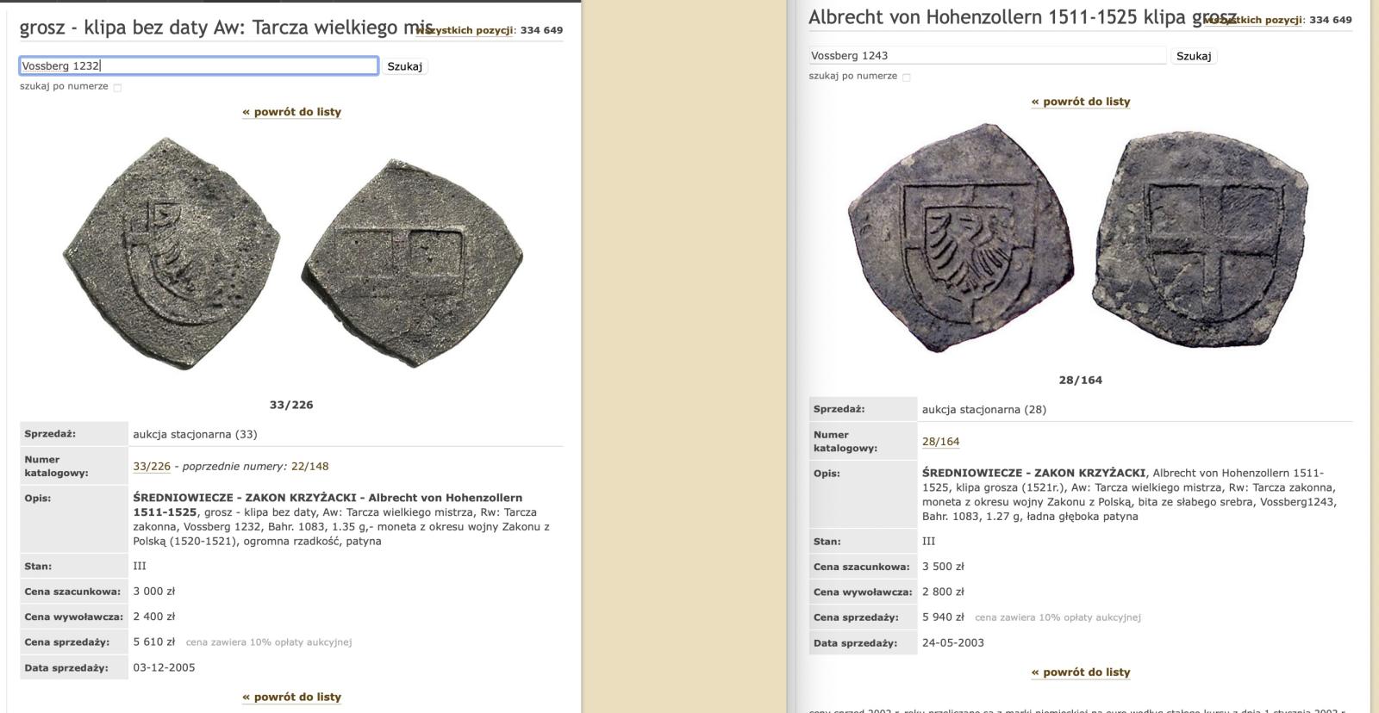
Task: Click the Szukaj button next to Vossberg 1232
Action: point(404,66)
